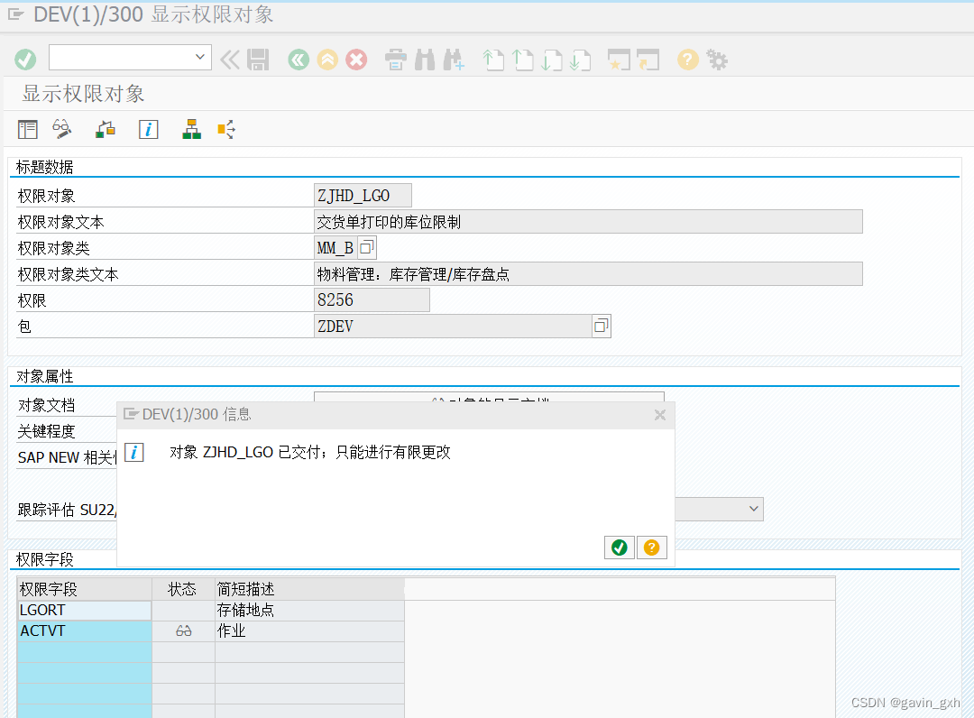Select the LGORT row in 权限字段 table
Viewport: 974px width, 718px height.
[x=83, y=610]
